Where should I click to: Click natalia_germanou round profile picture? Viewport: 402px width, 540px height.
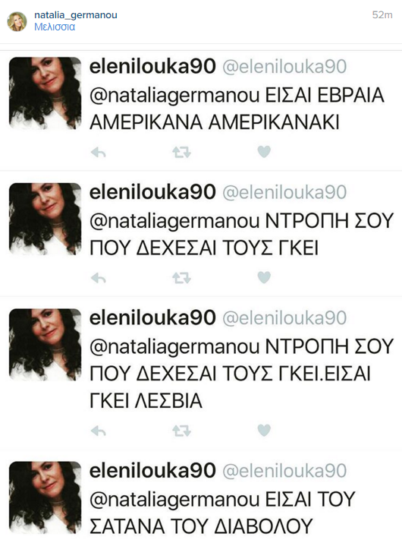17,21
